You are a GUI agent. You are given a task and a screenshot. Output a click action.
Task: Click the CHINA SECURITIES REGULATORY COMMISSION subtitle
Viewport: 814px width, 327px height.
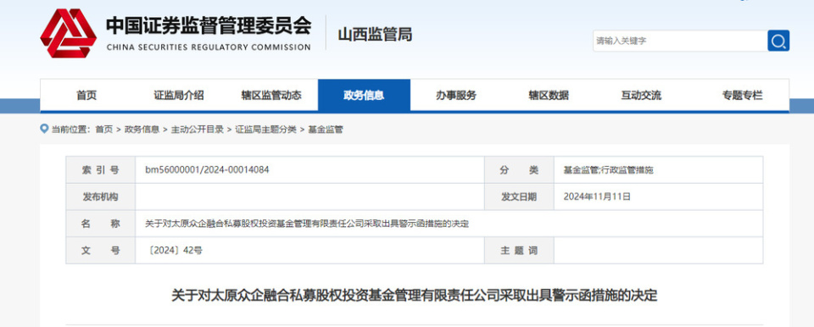pyautogui.click(x=209, y=47)
